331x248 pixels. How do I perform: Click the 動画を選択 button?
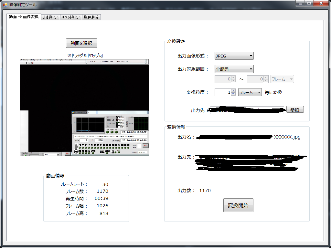point(81,43)
